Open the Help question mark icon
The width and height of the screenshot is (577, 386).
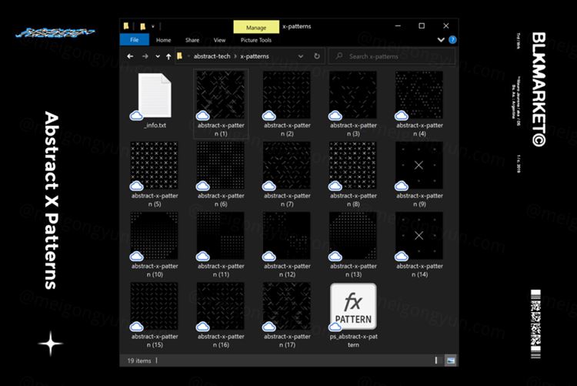click(452, 40)
